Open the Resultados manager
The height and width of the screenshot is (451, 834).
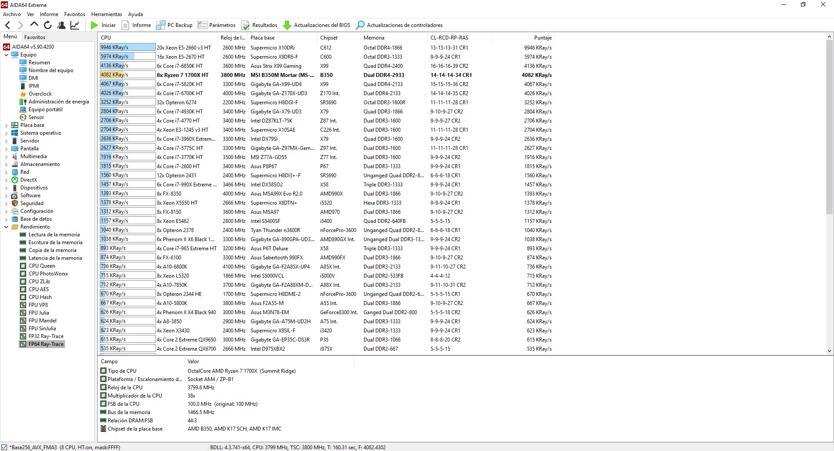[259, 25]
